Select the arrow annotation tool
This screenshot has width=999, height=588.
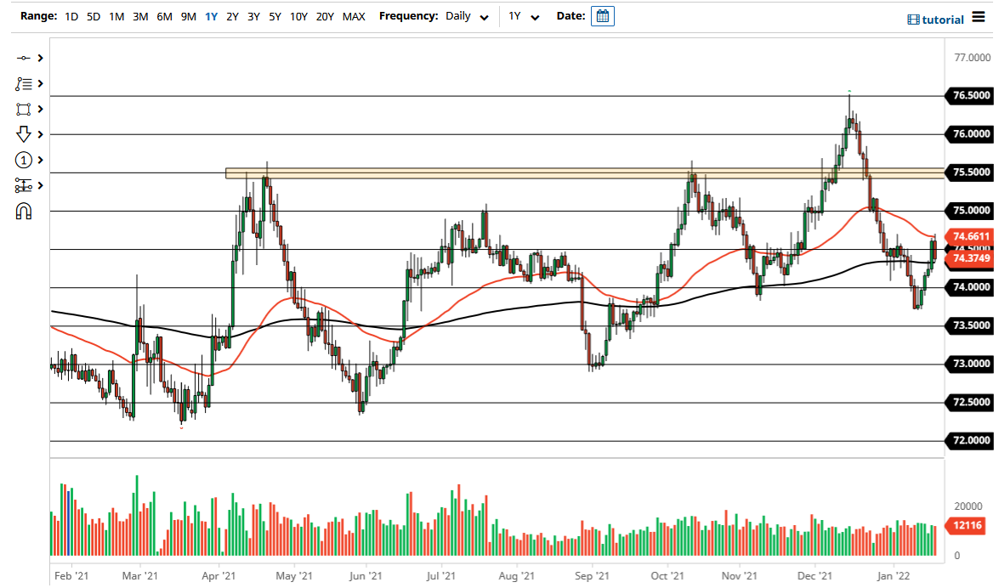point(23,134)
